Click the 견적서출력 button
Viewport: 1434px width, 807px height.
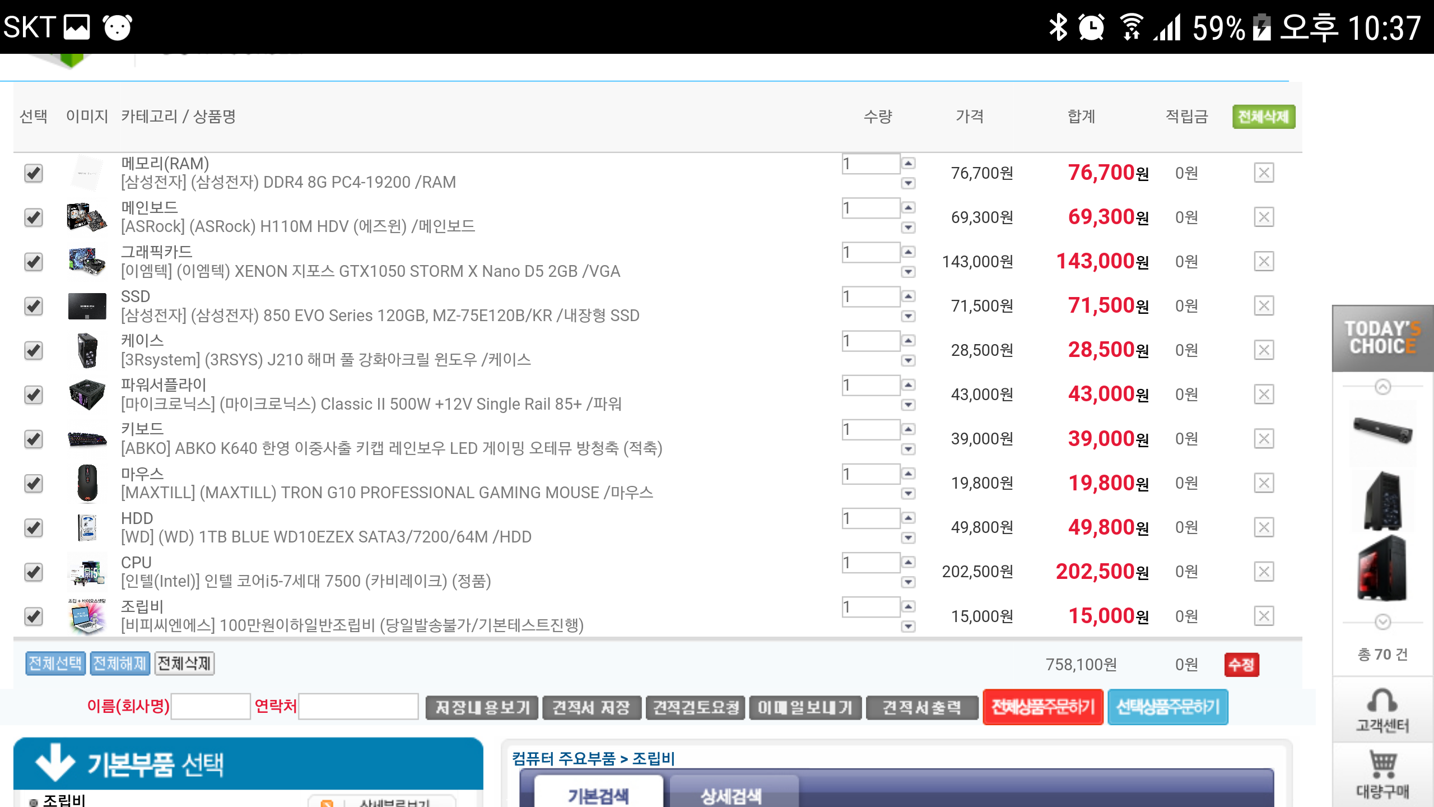pos(922,708)
